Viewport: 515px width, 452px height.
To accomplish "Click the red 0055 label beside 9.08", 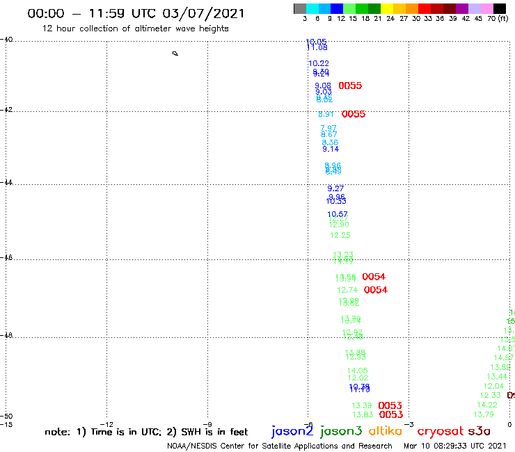I will tap(350, 86).
